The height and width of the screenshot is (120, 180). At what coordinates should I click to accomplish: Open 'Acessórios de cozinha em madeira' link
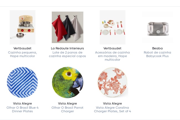[112, 56]
